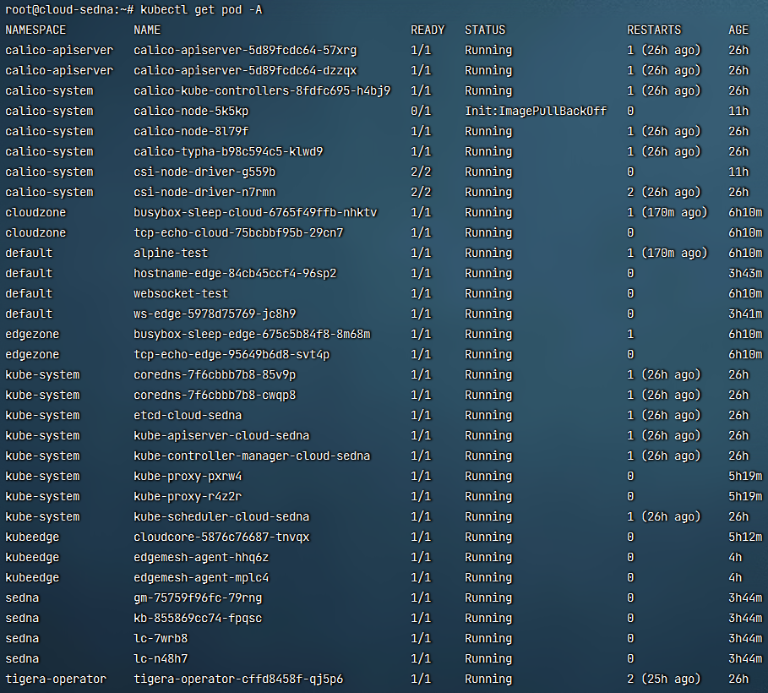This screenshot has height=693, width=768.
Task: Click pod name calico-node-5k5kp
Action: pos(191,112)
